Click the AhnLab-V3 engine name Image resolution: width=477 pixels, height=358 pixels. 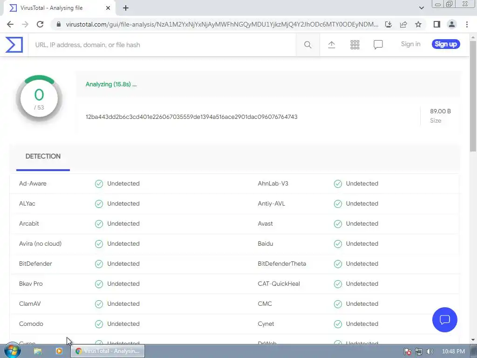(x=273, y=184)
